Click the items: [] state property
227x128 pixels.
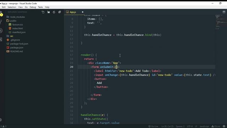(x=95, y=19)
